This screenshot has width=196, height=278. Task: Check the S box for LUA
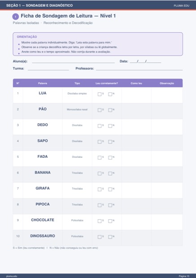99,94
